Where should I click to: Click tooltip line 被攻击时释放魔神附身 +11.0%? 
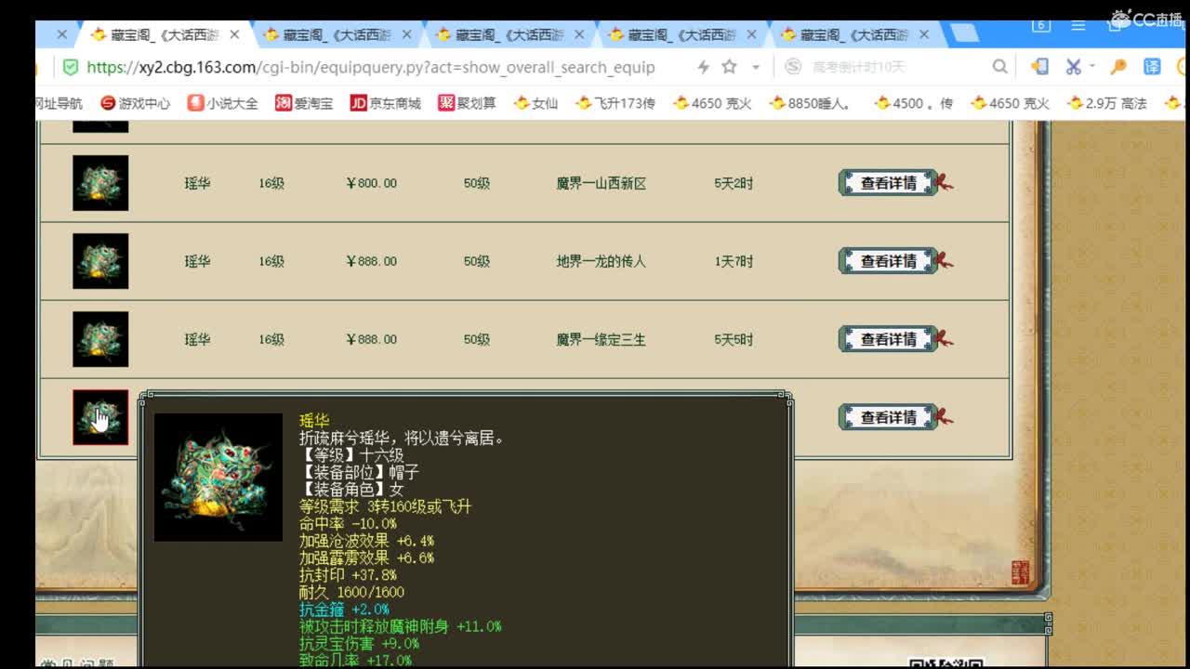click(x=401, y=626)
